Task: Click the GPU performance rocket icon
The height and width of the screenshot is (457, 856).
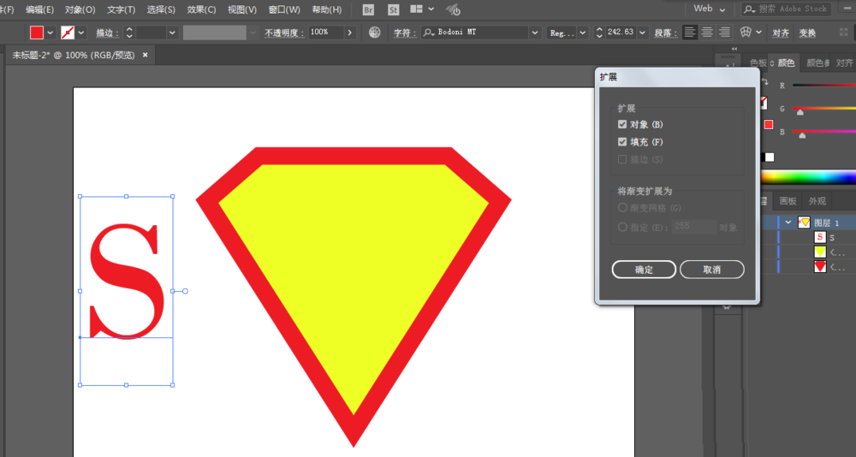Action: click(453, 9)
